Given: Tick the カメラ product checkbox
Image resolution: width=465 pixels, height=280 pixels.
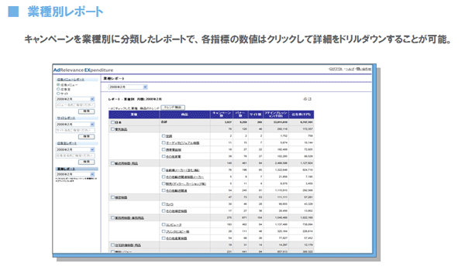Looking at the screenshot, I should [164, 204].
